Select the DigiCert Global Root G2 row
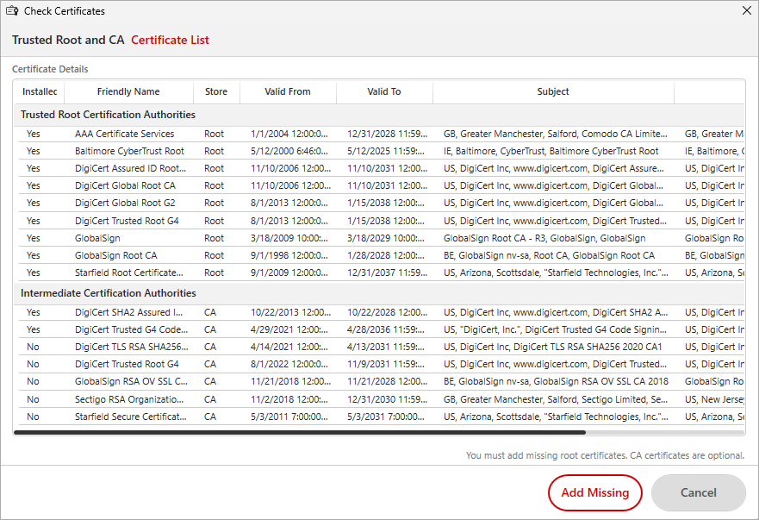 click(382, 203)
